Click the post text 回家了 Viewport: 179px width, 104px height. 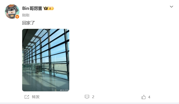29,23
